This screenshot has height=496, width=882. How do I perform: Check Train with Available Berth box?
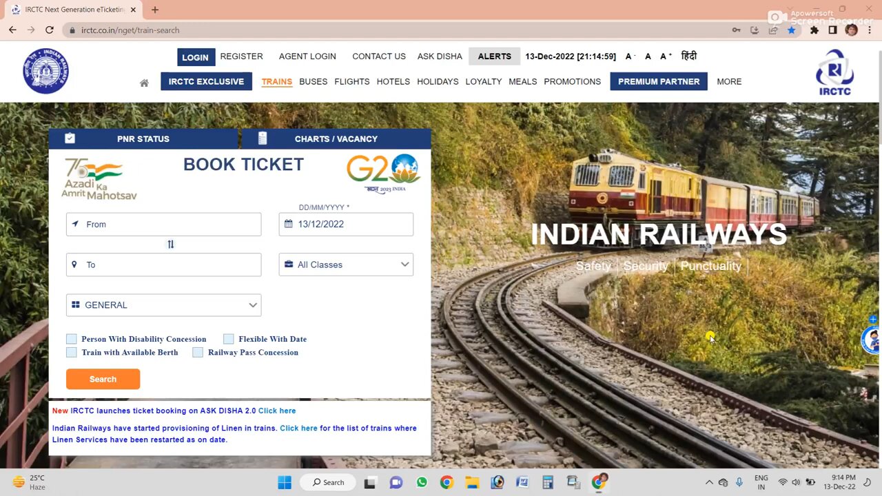click(72, 352)
